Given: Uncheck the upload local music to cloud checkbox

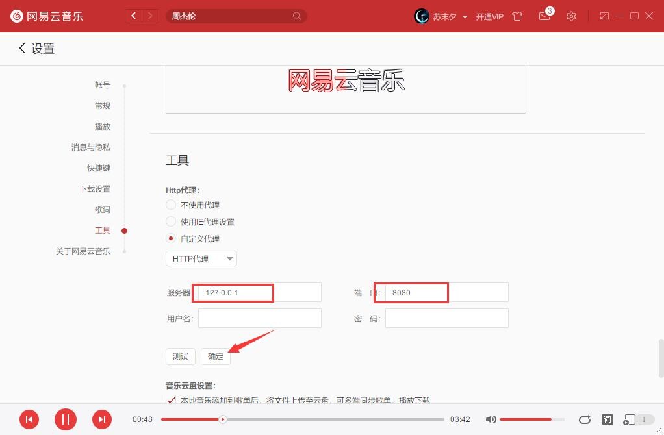Looking at the screenshot, I should 172,400.
